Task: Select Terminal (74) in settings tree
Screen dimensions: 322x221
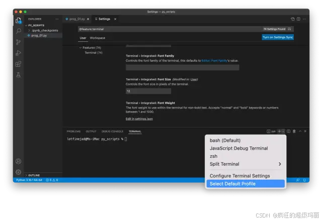Action: click(x=94, y=53)
